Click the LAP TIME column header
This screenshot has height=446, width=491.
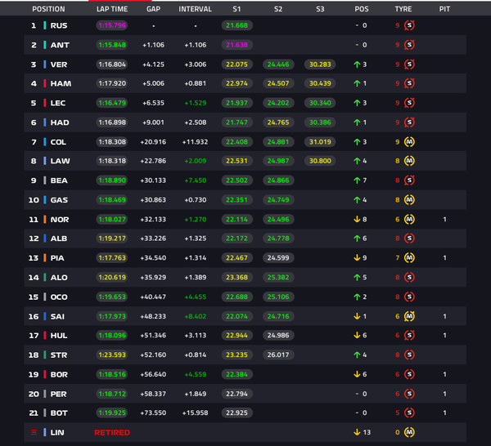tap(112, 9)
